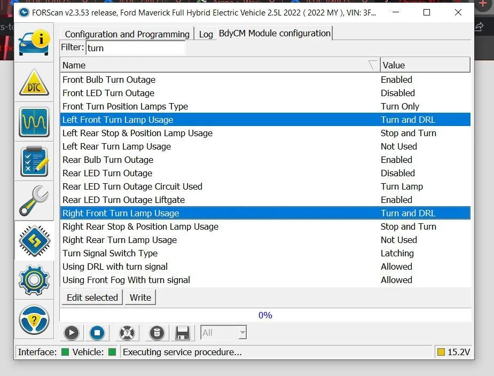
Task: Click the Filter input field containing turn
Action: coord(136,48)
